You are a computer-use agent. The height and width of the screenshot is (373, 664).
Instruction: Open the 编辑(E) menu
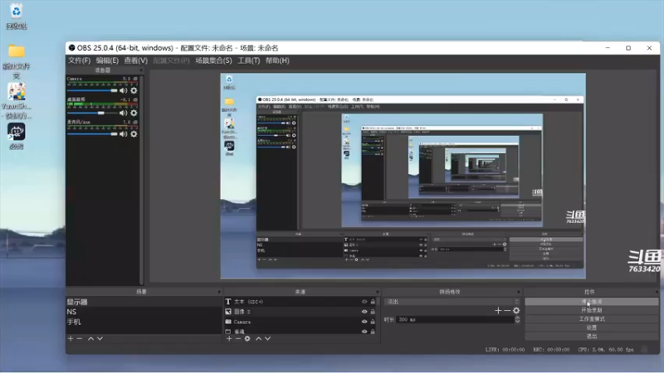click(107, 61)
